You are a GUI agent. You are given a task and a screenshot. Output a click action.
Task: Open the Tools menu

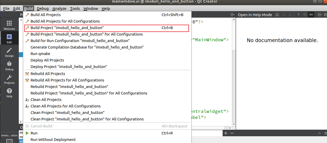75,9
